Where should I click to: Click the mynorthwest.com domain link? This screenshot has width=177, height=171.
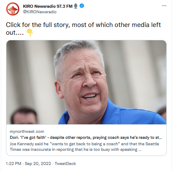pyautogui.click(x=27, y=132)
